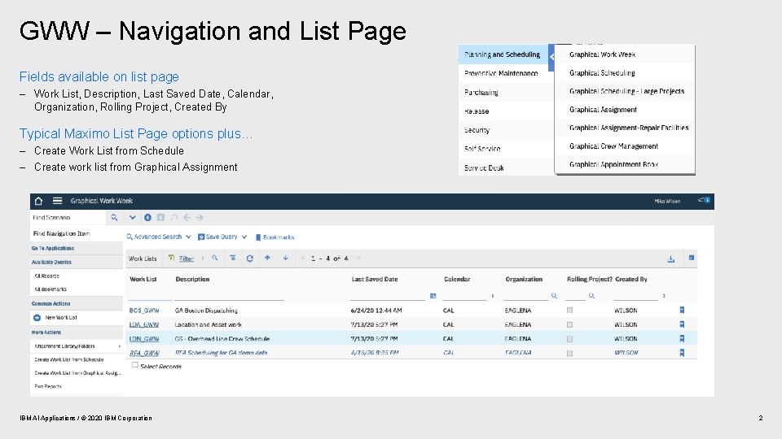
Task: Open the BOS_GWW work list link
Action: tap(144, 310)
